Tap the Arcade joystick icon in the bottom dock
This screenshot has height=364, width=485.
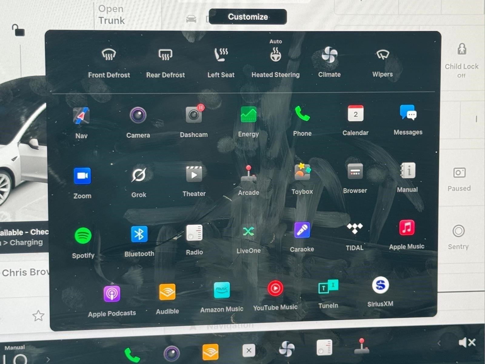click(362, 346)
